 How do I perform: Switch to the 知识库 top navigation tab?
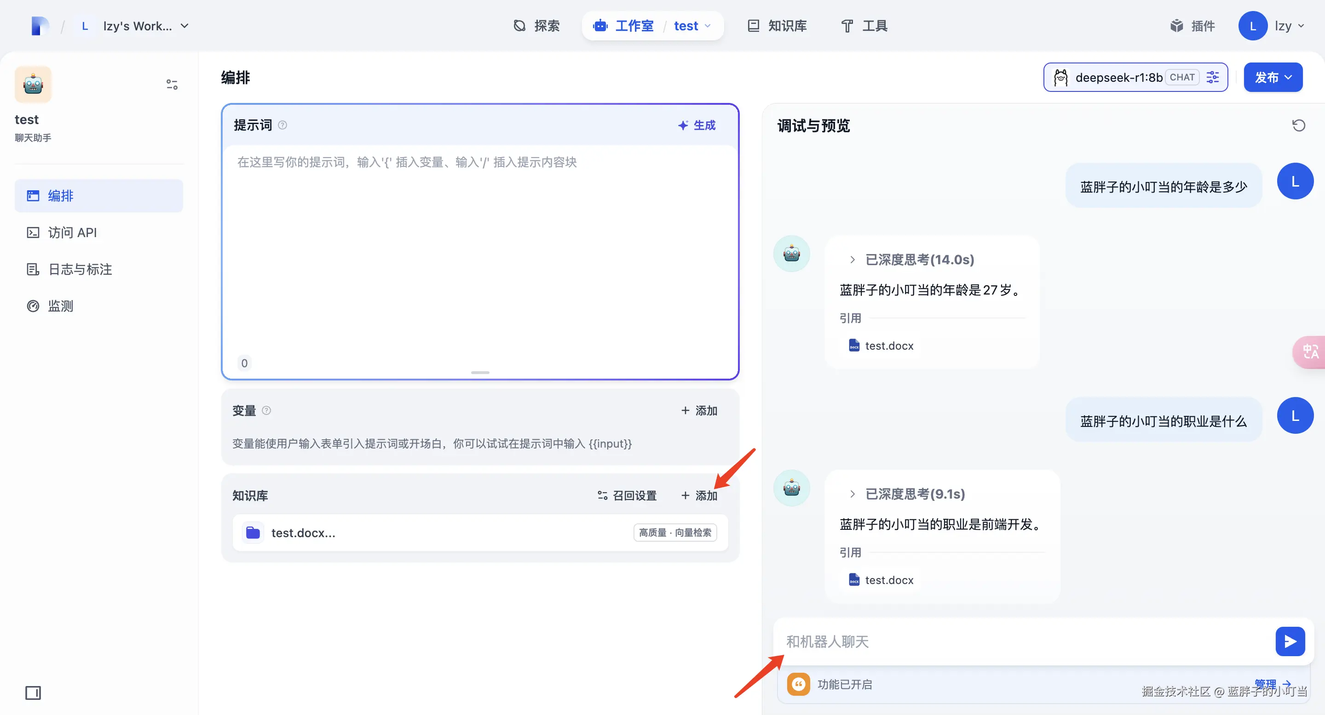[777, 26]
